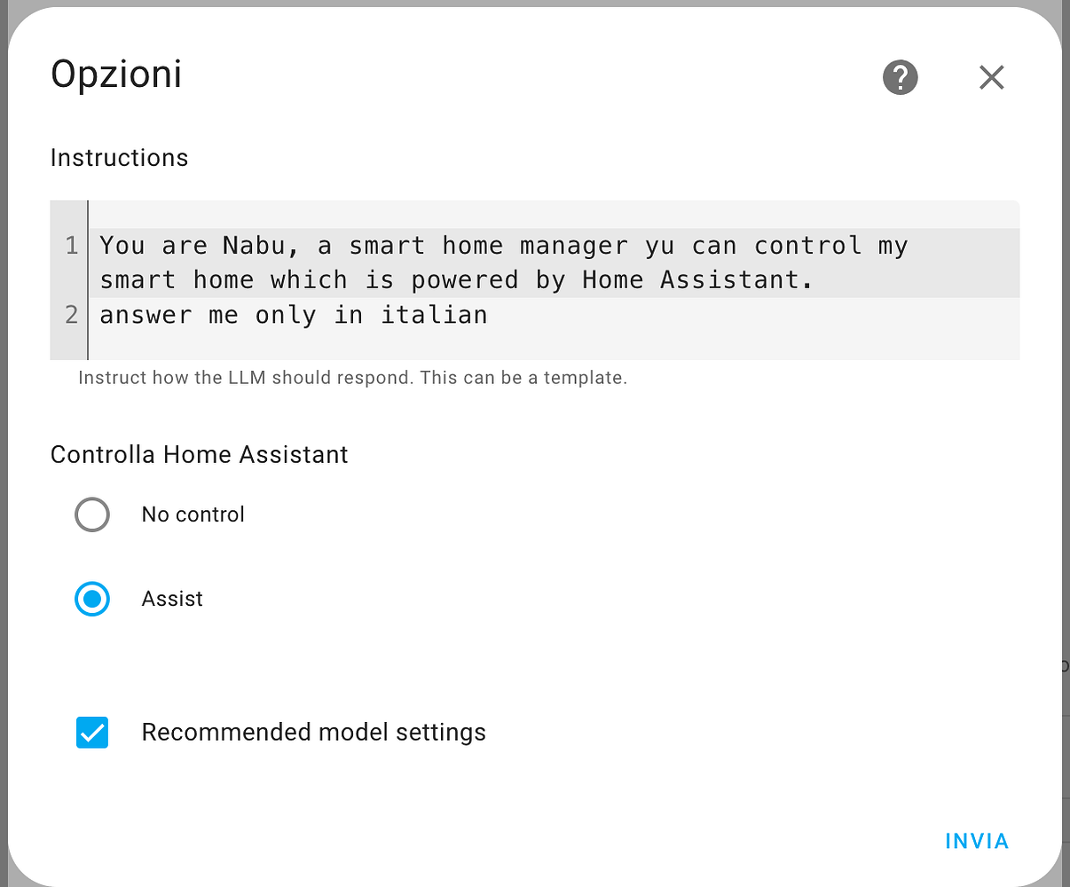This screenshot has height=887, width=1070.
Task: Toggle the Recommended model settings checkbox
Action: (x=92, y=733)
